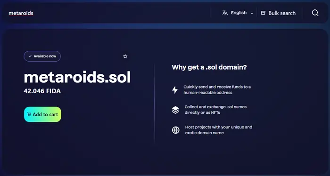Click the globe icon
330x176 pixels.
coord(176,130)
